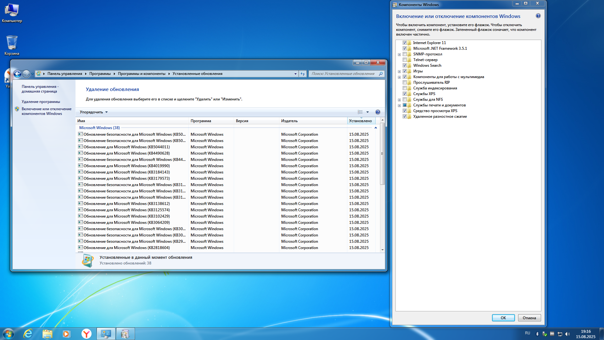This screenshot has width=604, height=340.
Task: Launch Windows Media Player from taskbar
Action: click(x=66, y=334)
